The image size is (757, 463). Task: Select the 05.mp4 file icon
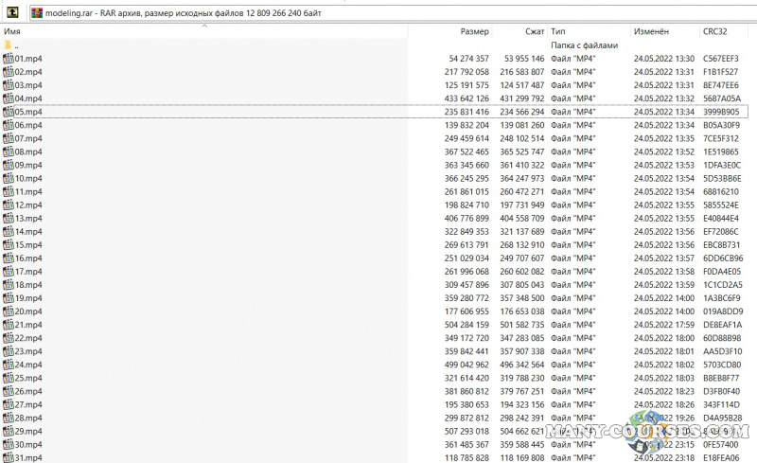(x=9, y=112)
